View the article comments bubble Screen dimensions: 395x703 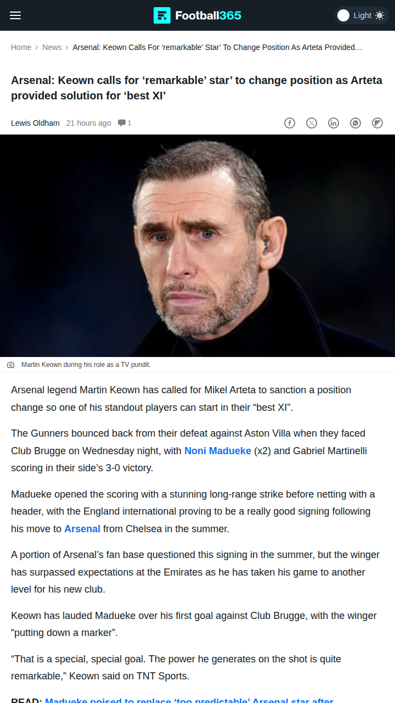pyautogui.click(x=124, y=123)
